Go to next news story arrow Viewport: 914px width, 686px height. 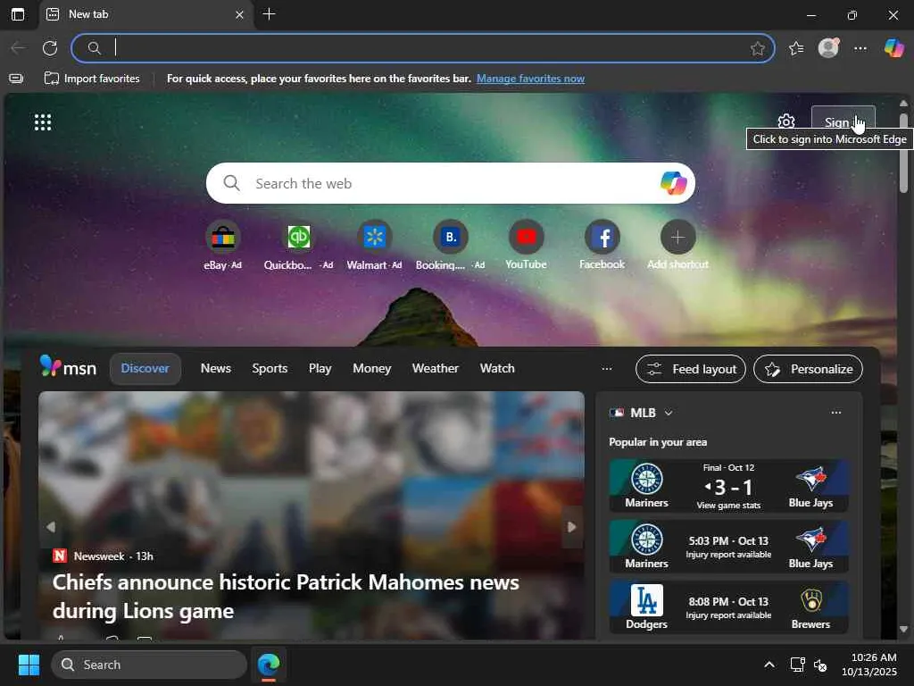click(572, 527)
